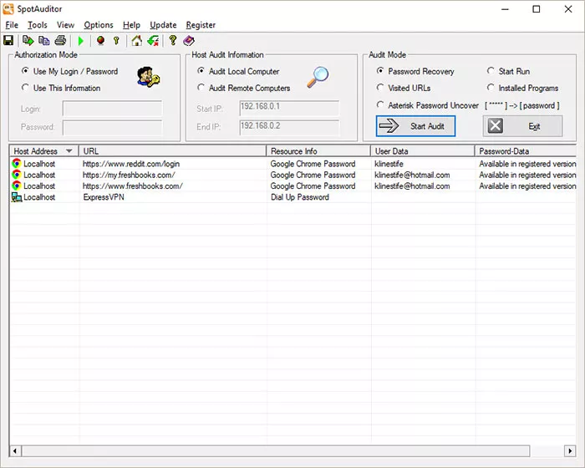The height and width of the screenshot is (468, 585).
Task: Click the Password input field
Action: coord(112,127)
